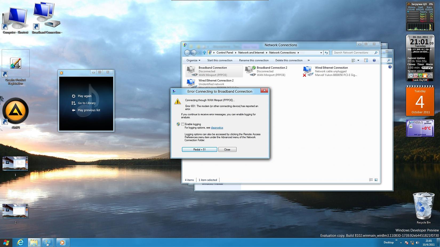Click Delete this connection in toolbar
Image resolution: width=440 pixels, height=247 pixels.
(x=289, y=60)
